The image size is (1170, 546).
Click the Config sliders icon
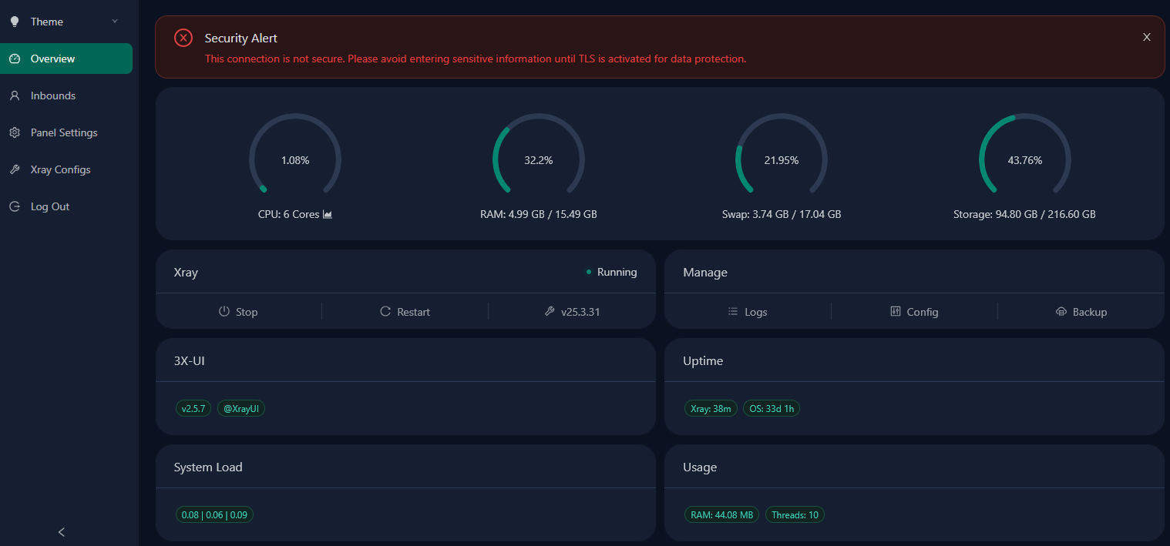click(896, 311)
